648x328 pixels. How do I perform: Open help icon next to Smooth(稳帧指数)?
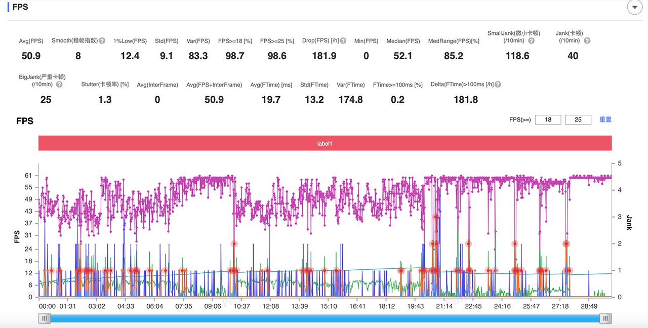(x=102, y=40)
